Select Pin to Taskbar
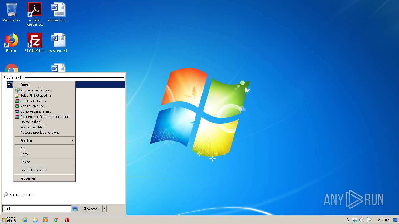Viewport: 399px width, 224px height. (45, 122)
